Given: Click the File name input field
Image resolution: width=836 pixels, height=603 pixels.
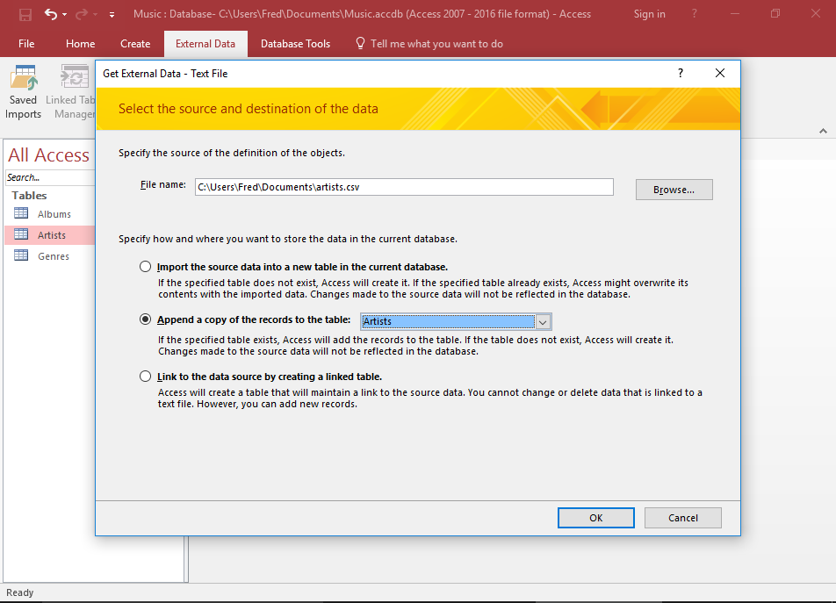Looking at the screenshot, I should click(404, 187).
